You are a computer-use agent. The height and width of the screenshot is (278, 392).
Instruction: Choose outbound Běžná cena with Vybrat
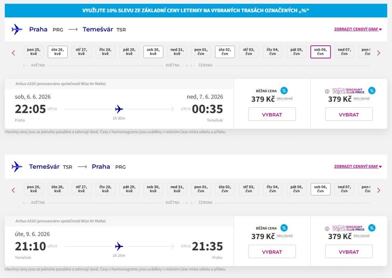coord(272,114)
